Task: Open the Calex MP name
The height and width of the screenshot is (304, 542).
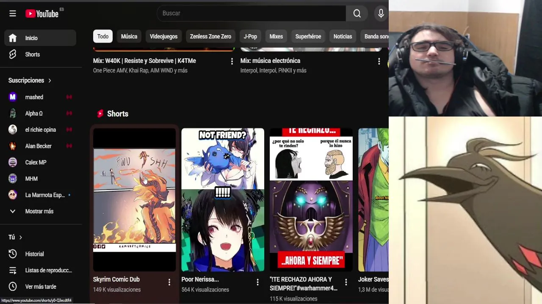Action: [36, 162]
